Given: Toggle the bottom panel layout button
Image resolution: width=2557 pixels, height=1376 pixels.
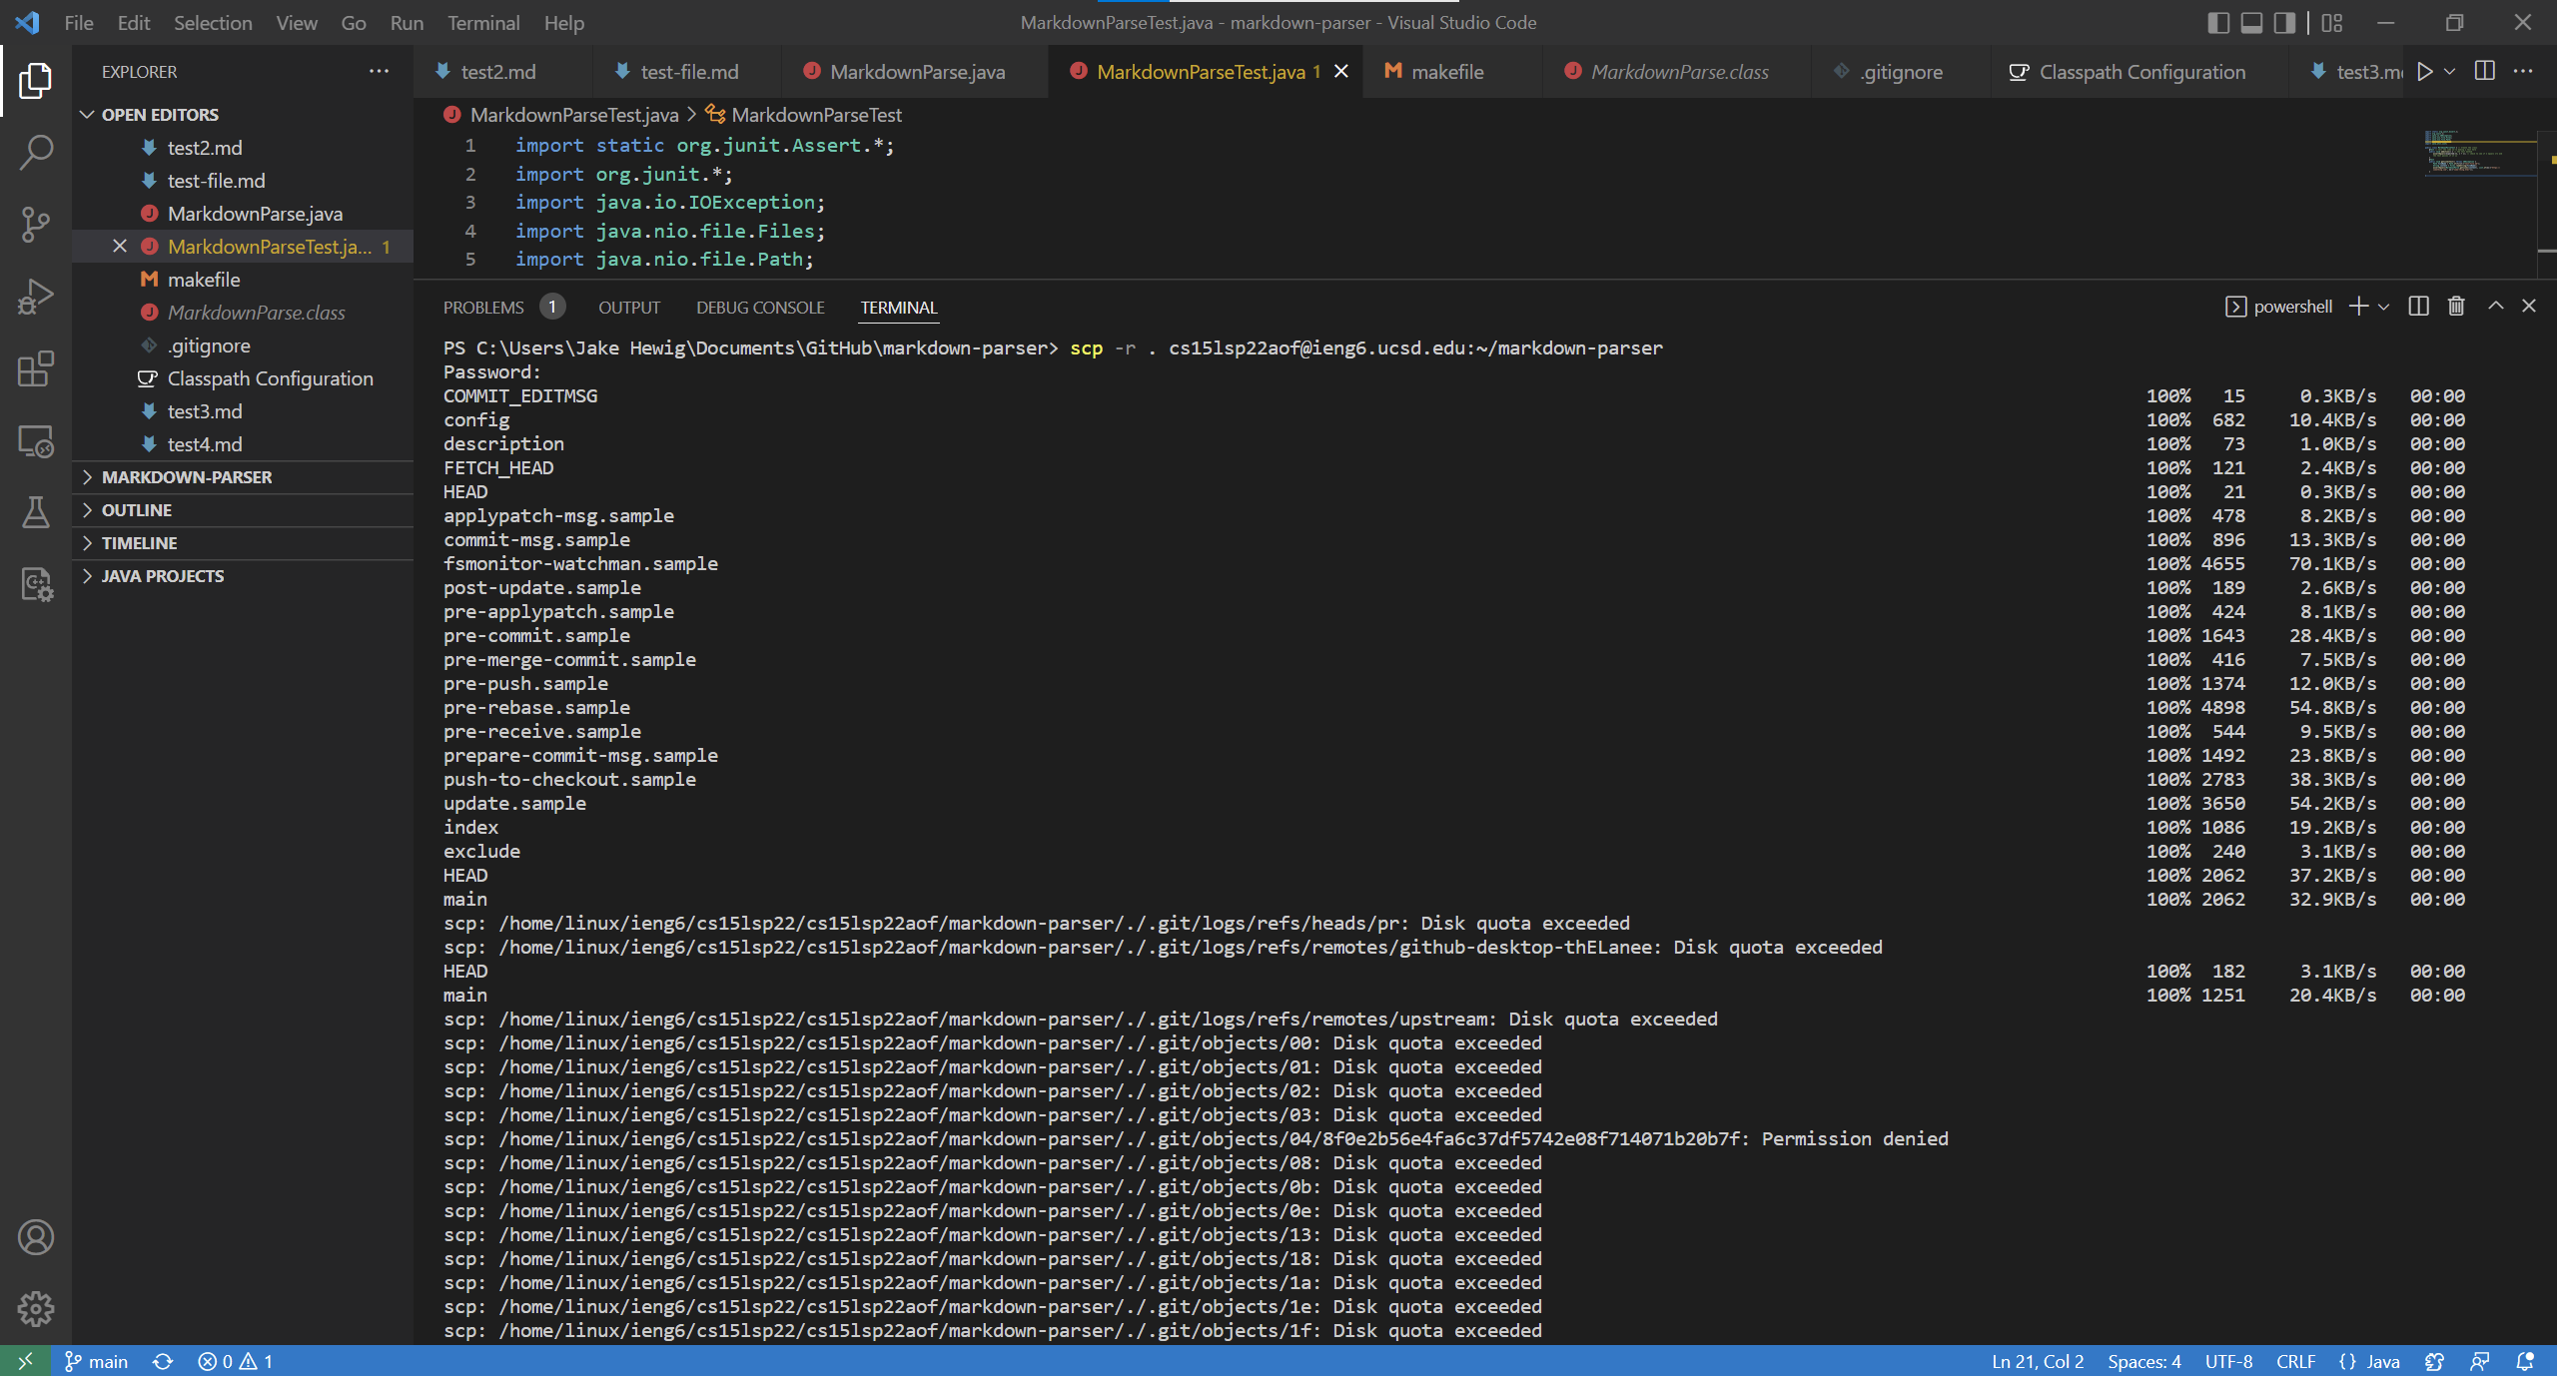Looking at the screenshot, I should (2251, 23).
